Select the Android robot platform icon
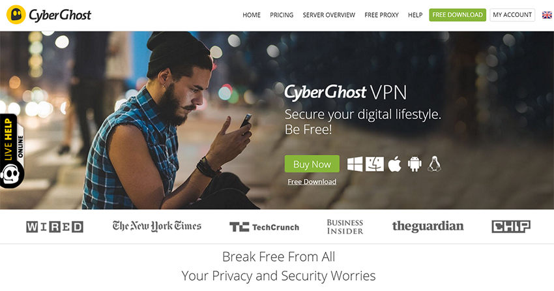 415,164
